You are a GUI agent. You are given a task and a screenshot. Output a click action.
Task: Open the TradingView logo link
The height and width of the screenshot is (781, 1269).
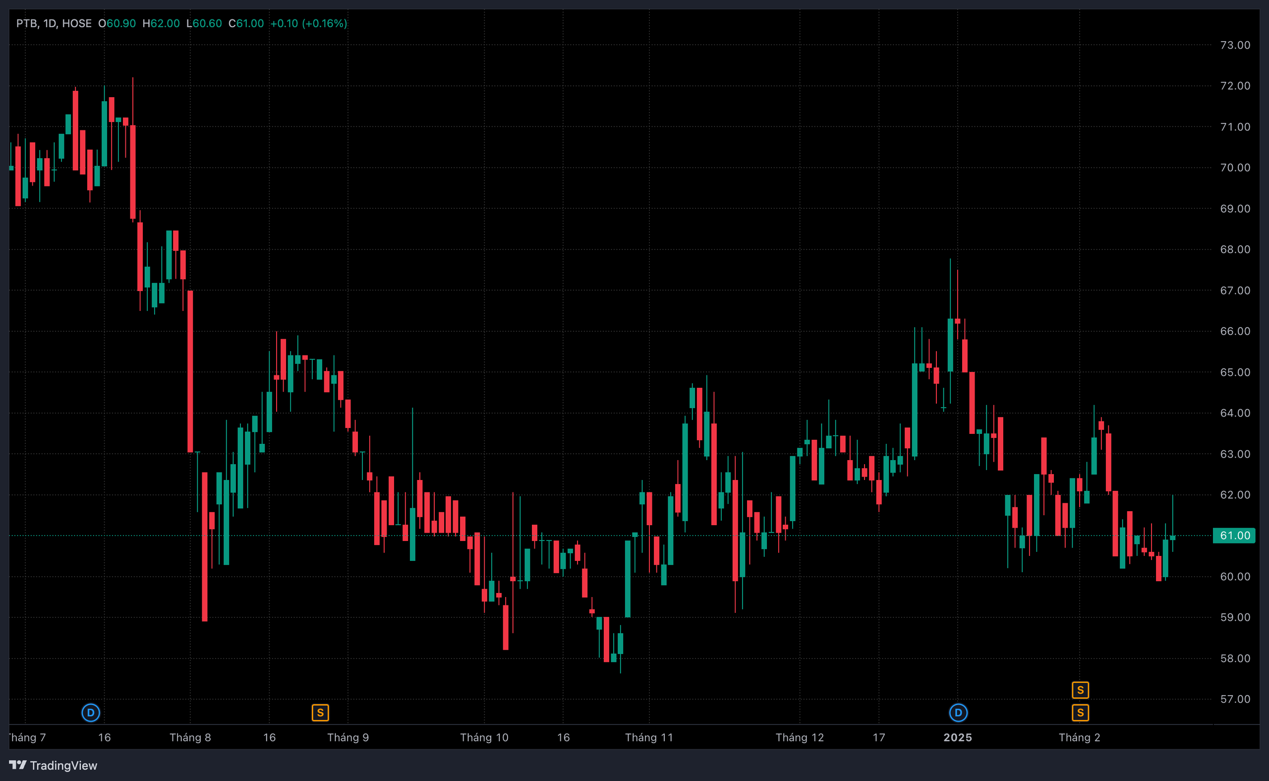click(x=53, y=765)
